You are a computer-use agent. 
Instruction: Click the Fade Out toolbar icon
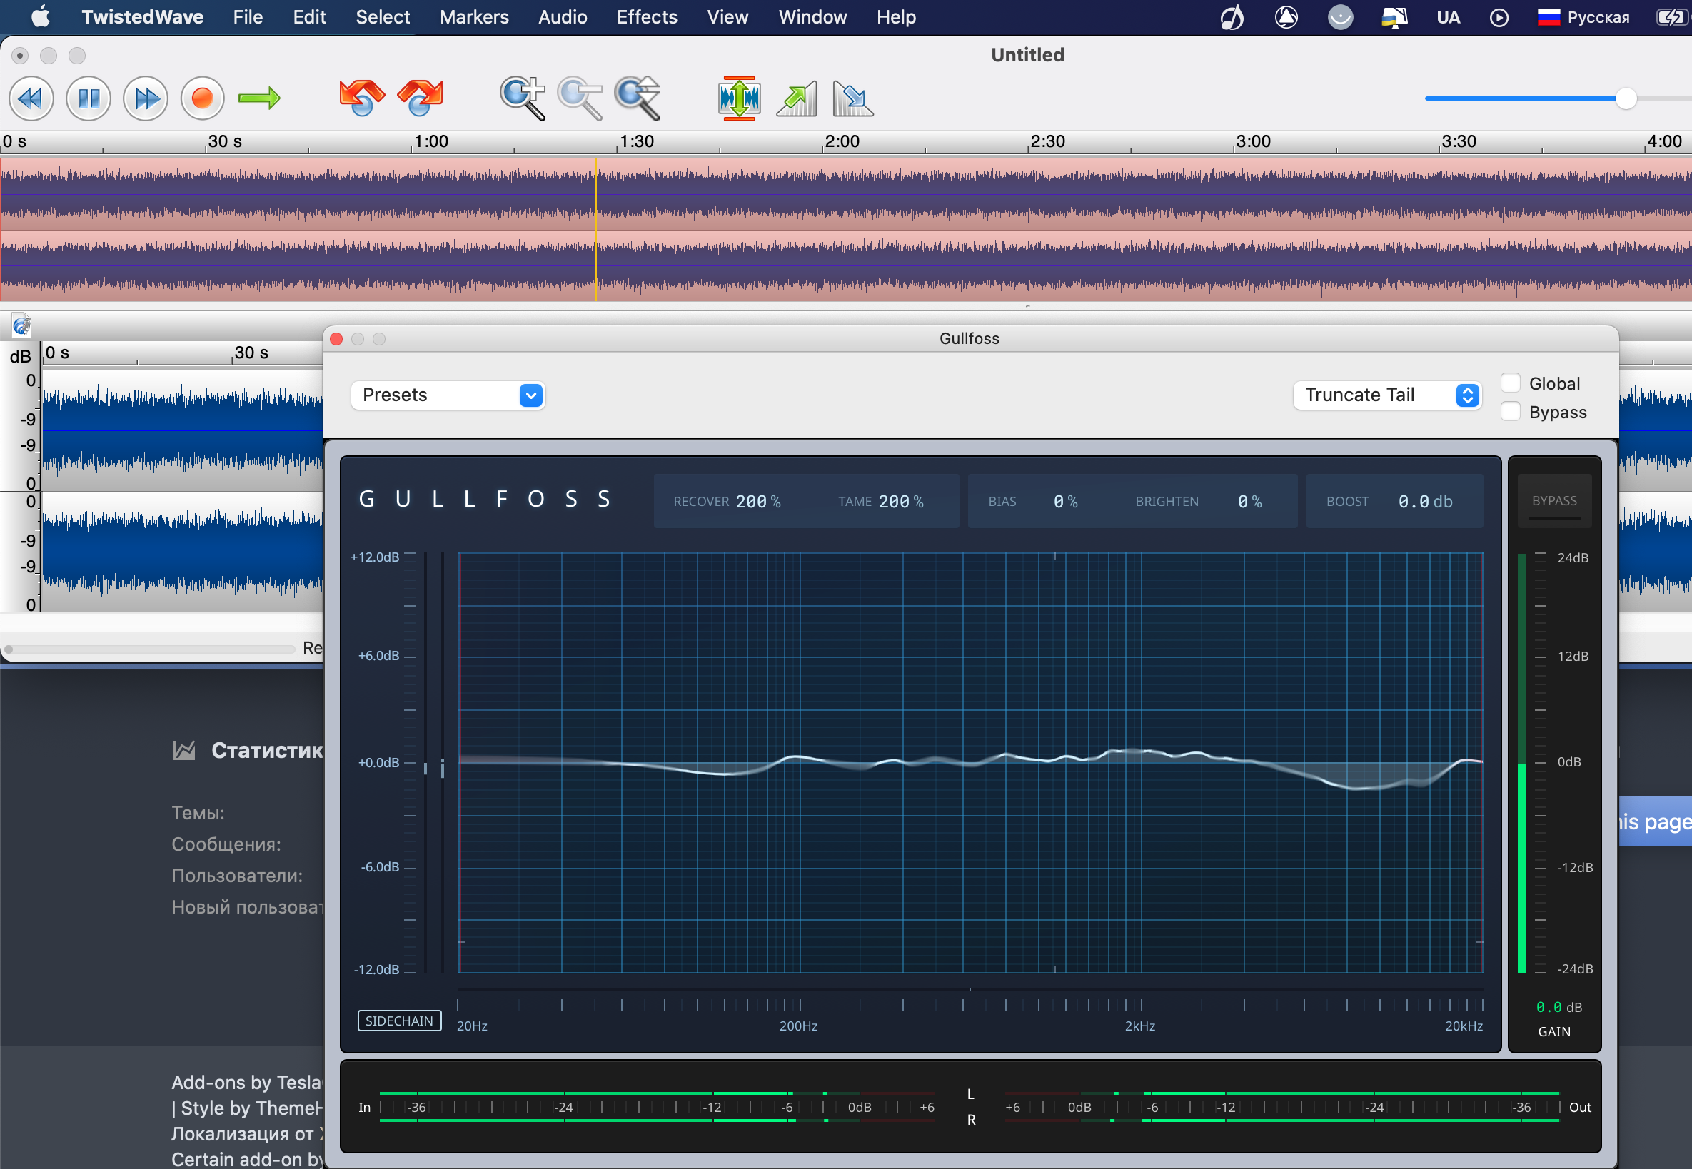coord(852,98)
